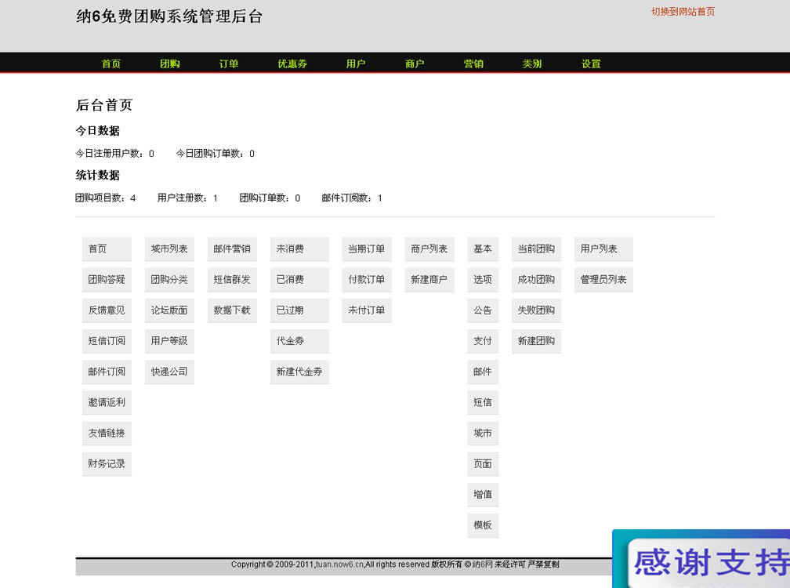Image resolution: width=790 pixels, height=588 pixels.
Task: Open the 失败团购 shortcut
Action: pos(537,310)
